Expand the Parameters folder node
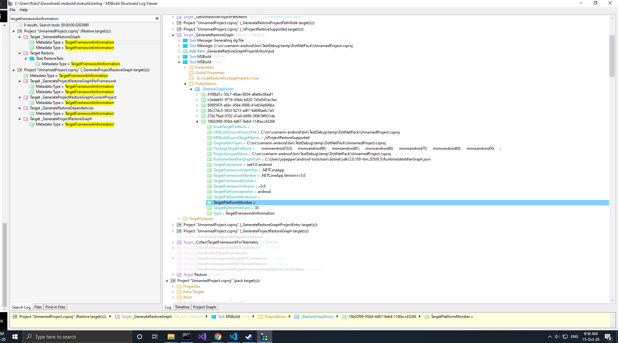The width and height of the screenshot is (618, 343). [185, 67]
